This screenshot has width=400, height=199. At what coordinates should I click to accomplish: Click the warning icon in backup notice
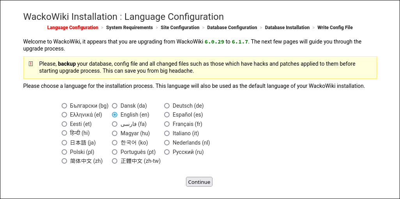(31, 64)
